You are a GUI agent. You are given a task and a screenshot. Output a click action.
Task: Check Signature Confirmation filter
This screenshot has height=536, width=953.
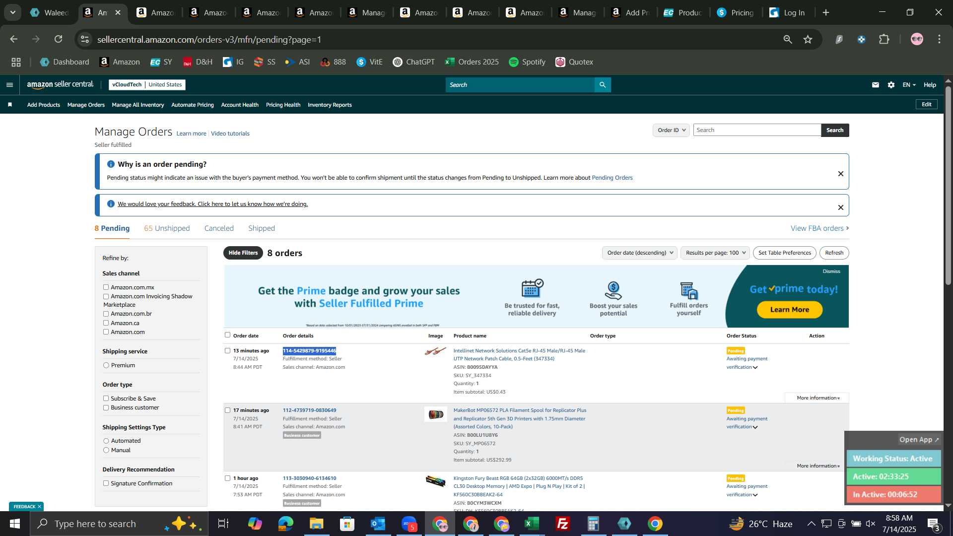[106, 483]
